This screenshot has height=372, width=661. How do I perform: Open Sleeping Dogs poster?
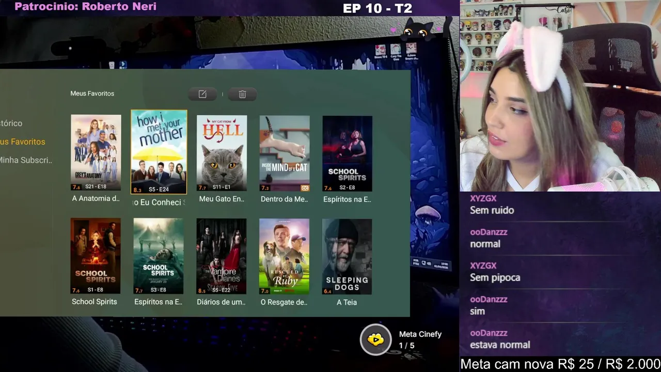click(347, 256)
